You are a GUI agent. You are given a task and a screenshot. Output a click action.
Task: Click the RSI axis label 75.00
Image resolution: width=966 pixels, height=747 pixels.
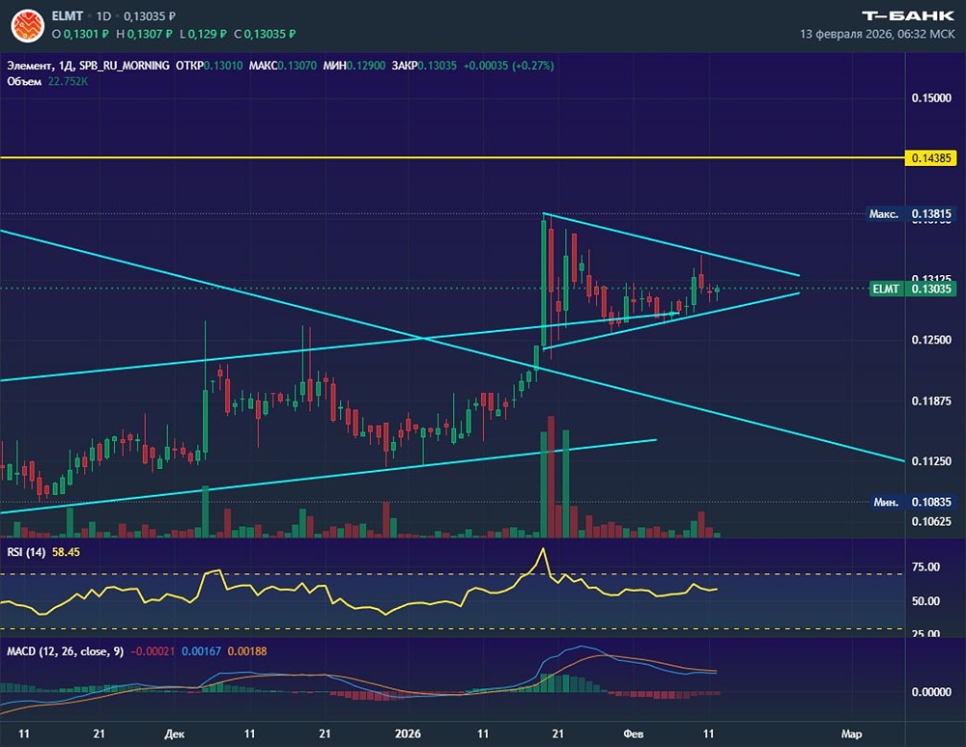click(x=925, y=567)
